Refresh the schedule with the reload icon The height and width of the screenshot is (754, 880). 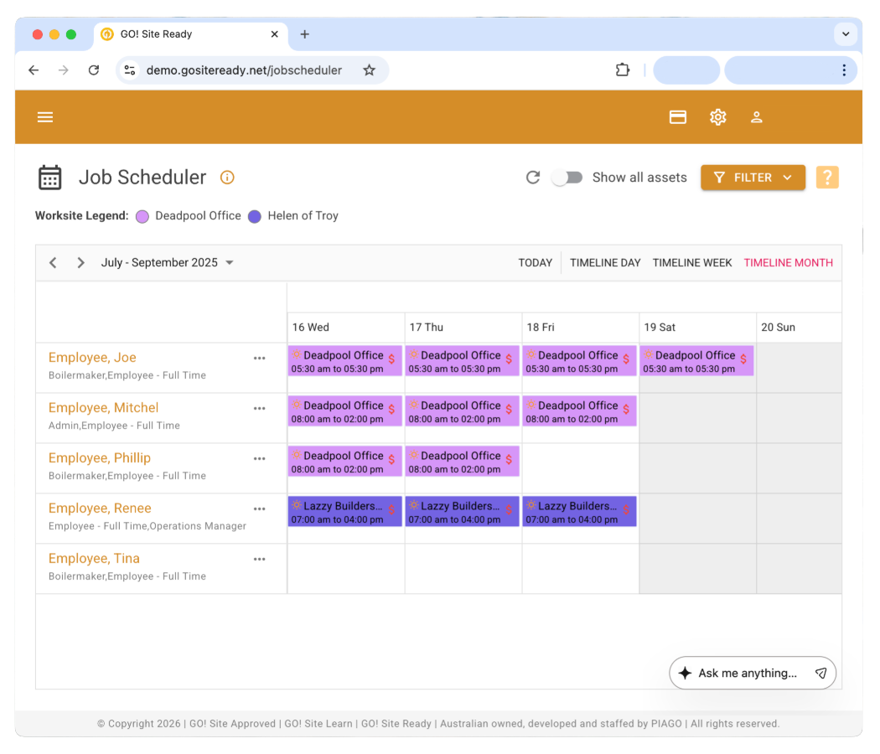(x=534, y=177)
